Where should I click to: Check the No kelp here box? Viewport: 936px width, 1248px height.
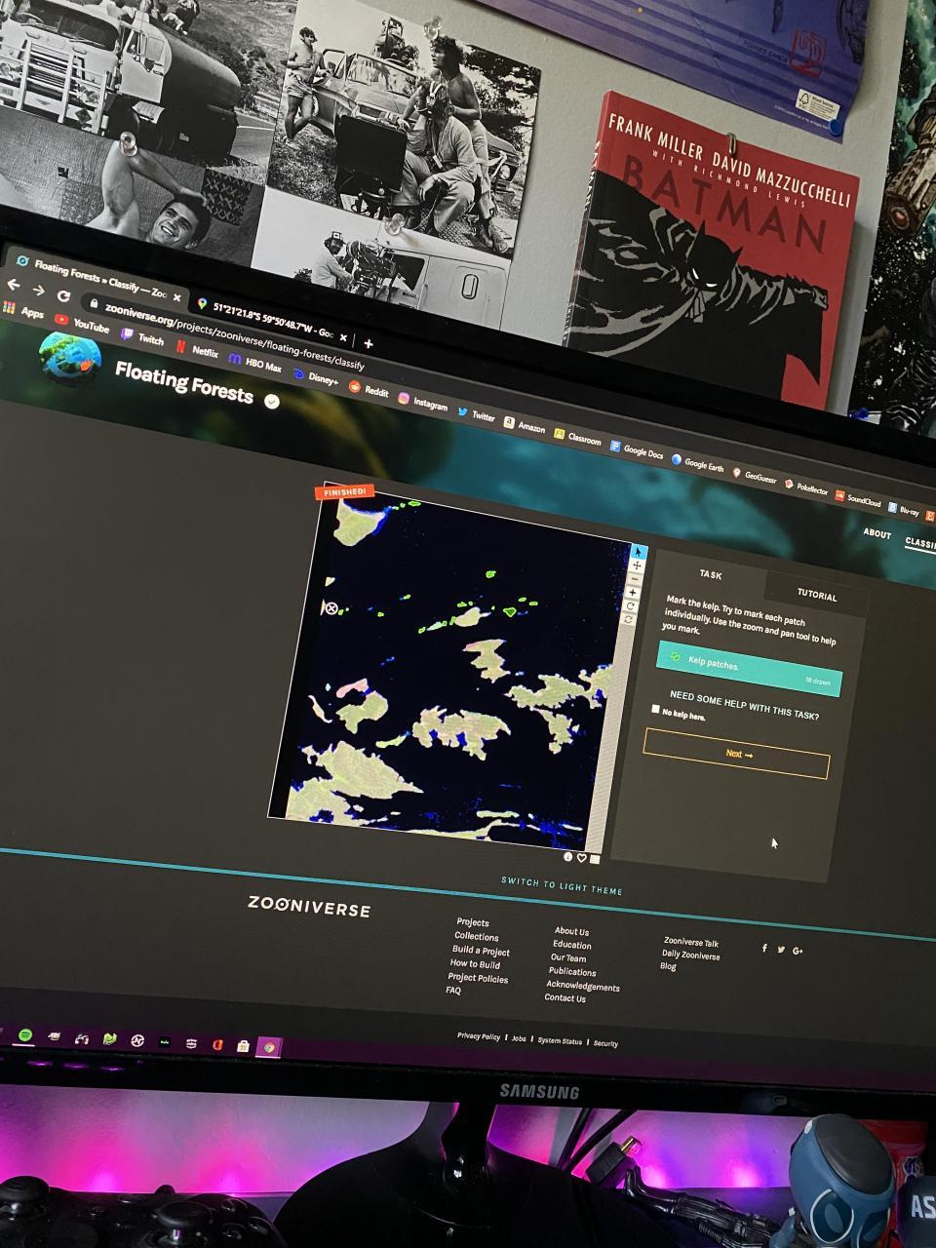[655, 710]
